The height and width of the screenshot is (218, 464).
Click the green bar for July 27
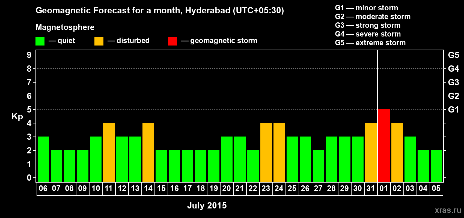coord(319,166)
